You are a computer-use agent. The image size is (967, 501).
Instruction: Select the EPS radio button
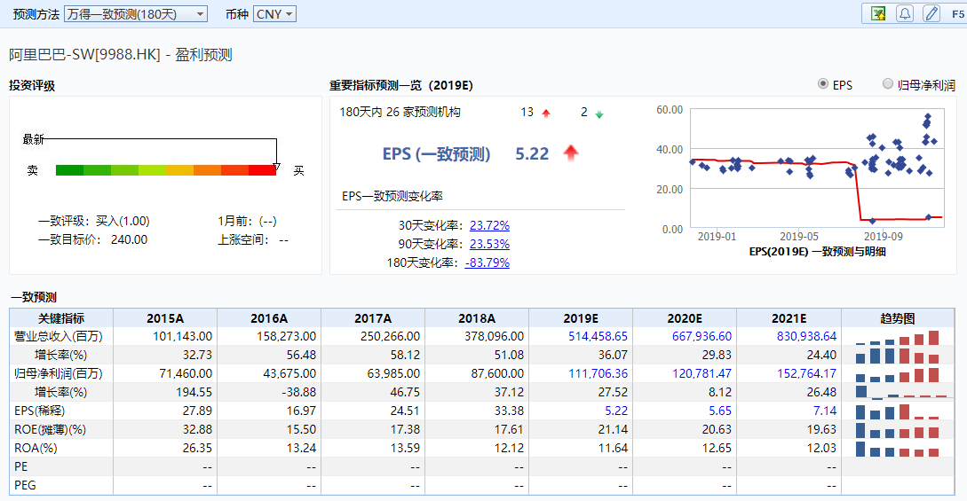823,84
